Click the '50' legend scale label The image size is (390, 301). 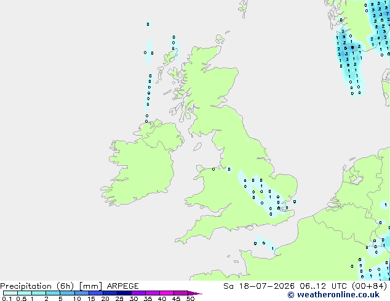click(190, 299)
